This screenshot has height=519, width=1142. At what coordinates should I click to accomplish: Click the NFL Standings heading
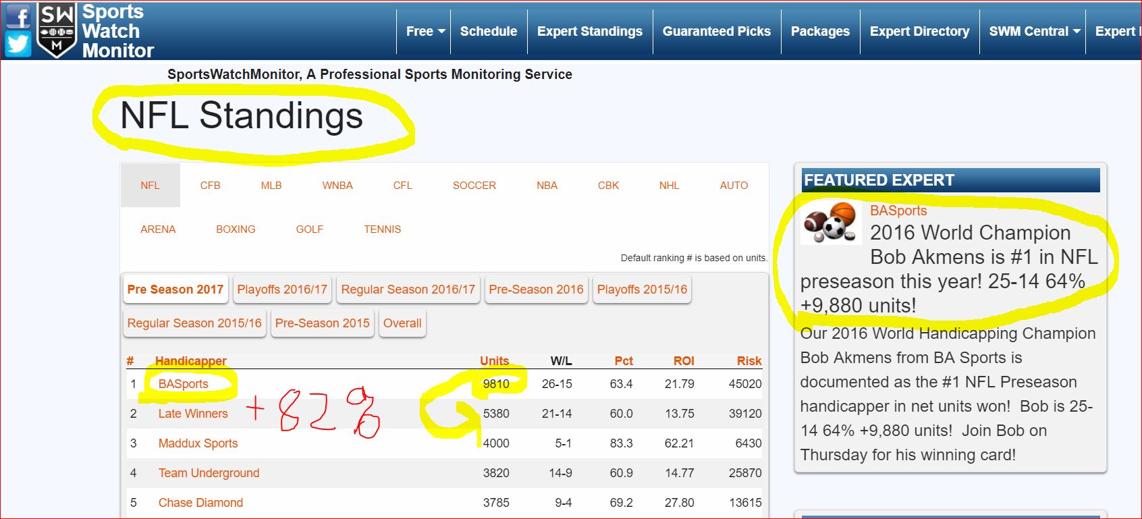[242, 115]
